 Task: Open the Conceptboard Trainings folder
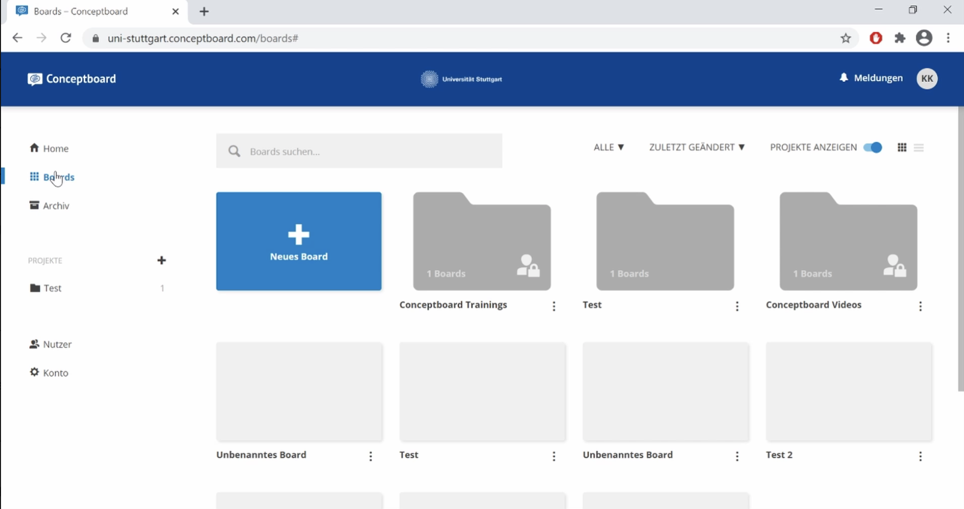click(482, 241)
